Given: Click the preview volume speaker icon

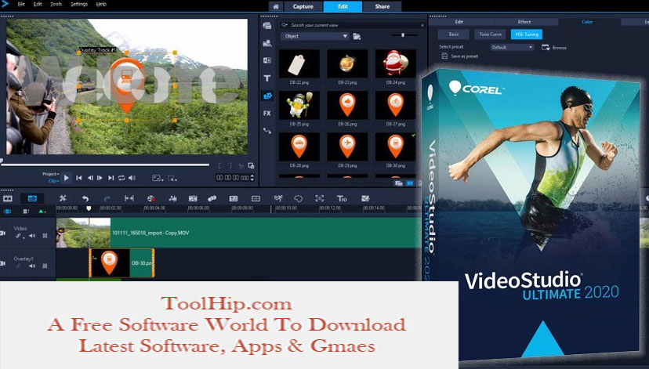Looking at the screenshot, I should point(132,178).
